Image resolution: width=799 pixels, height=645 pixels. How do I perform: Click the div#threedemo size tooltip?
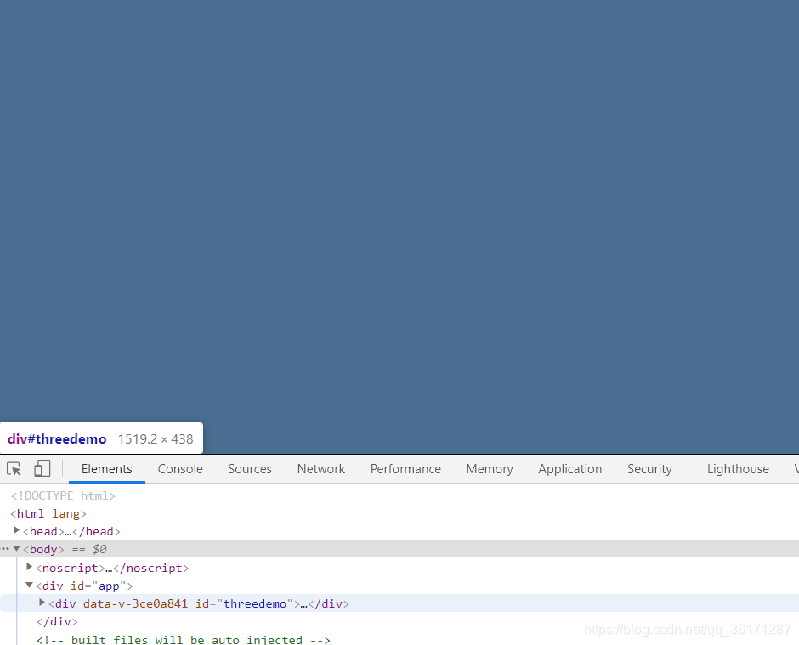point(101,438)
